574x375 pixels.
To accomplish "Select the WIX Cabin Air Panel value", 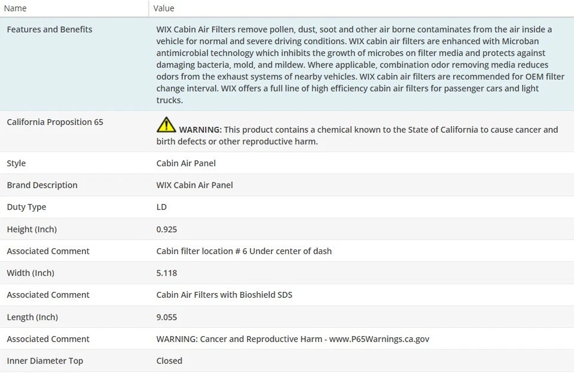I will pyautogui.click(x=194, y=185).
